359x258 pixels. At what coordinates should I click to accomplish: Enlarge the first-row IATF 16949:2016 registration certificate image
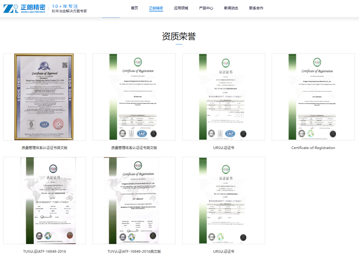click(313, 97)
